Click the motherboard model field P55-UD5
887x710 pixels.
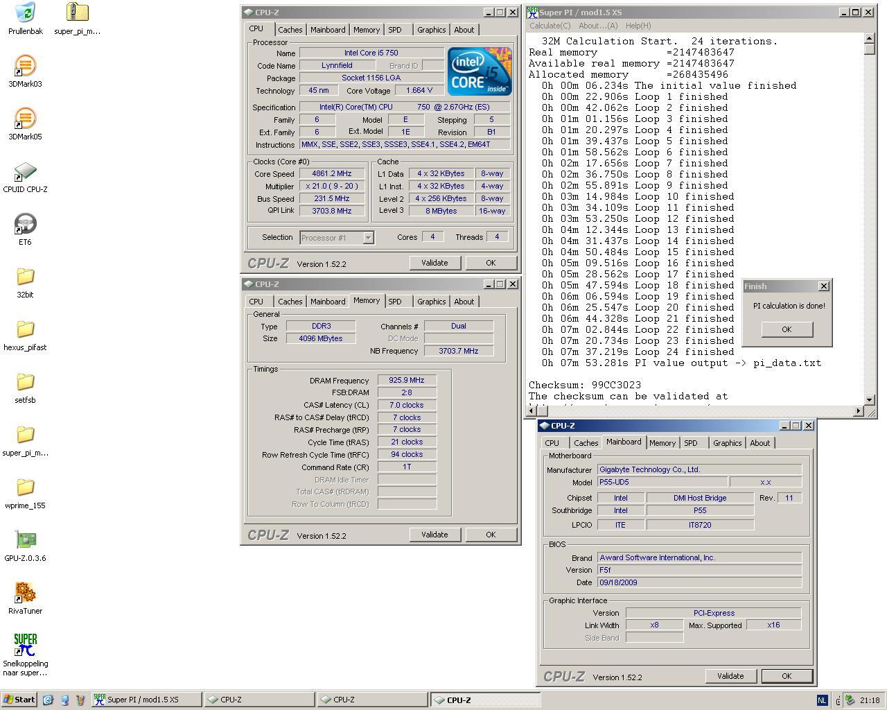point(662,482)
